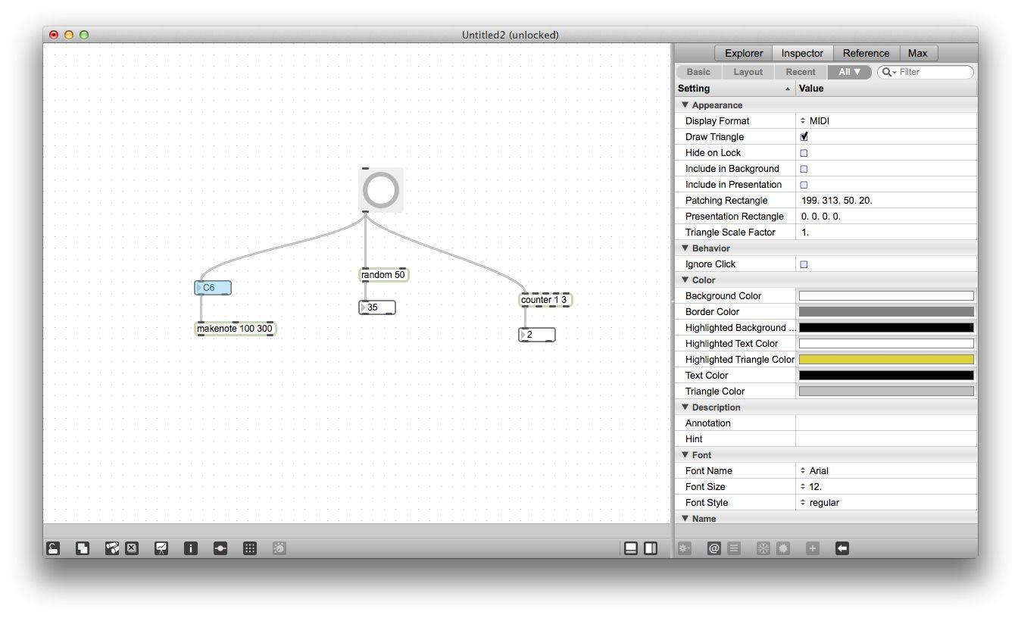Switch to the Reference tab
Screen dimensions: 1021x618
866,53
